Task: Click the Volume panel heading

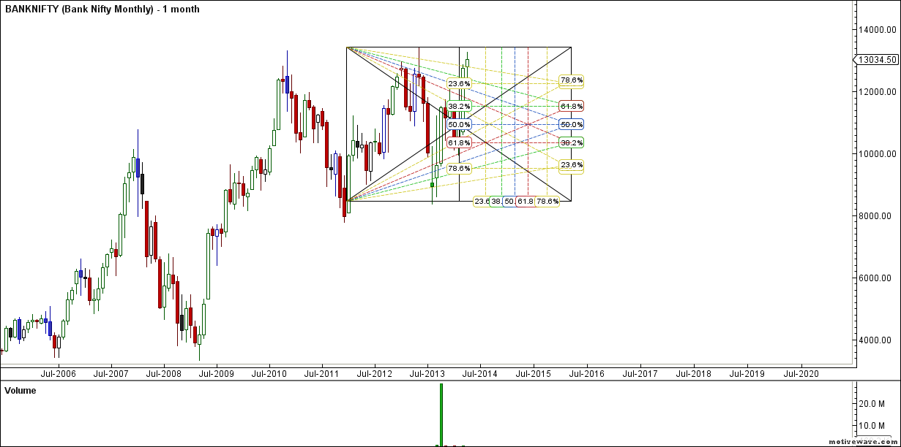Action: [x=20, y=391]
